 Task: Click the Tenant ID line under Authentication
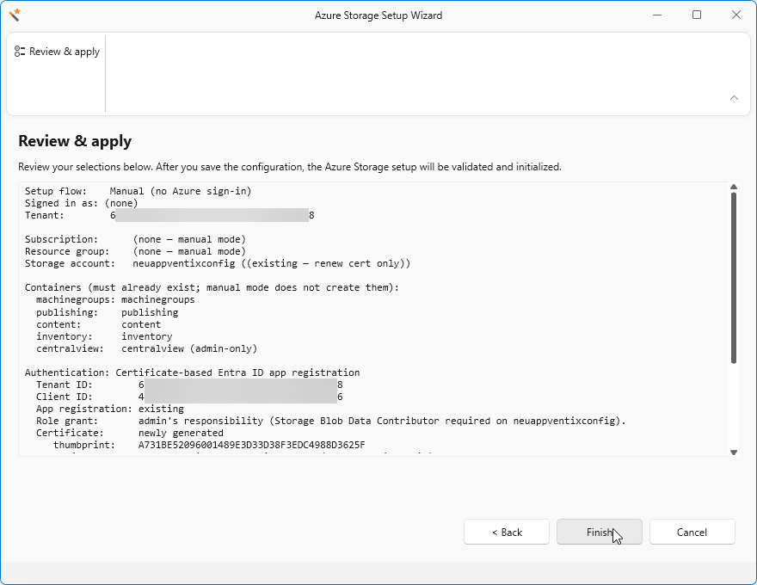click(x=189, y=385)
